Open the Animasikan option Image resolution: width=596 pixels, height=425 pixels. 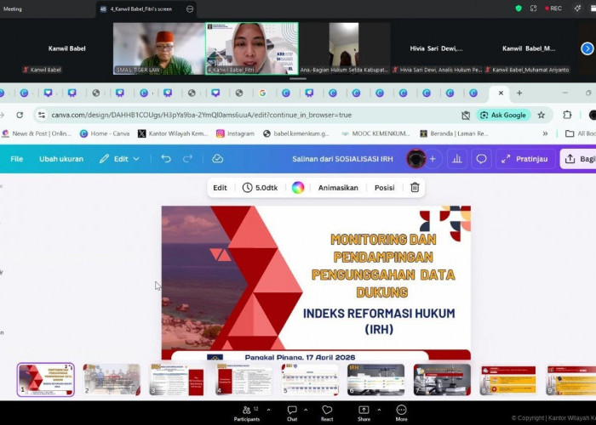pos(338,188)
